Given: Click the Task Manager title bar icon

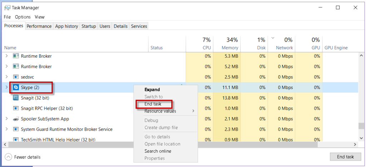Looking at the screenshot, I should (x=8, y=8).
